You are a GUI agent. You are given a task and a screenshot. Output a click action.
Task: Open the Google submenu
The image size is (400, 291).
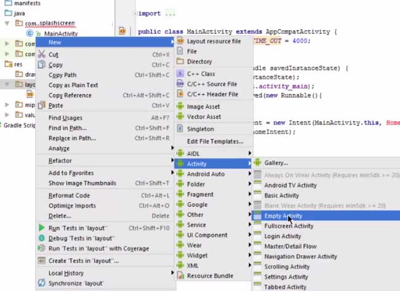click(214, 204)
